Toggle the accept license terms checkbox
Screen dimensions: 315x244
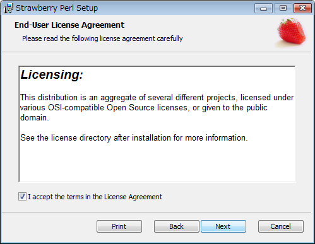[x=22, y=197]
